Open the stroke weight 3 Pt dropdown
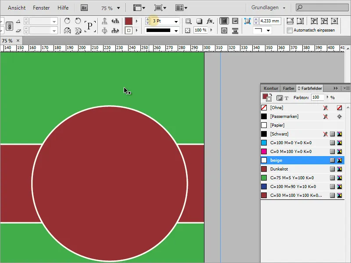 coord(175,21)
